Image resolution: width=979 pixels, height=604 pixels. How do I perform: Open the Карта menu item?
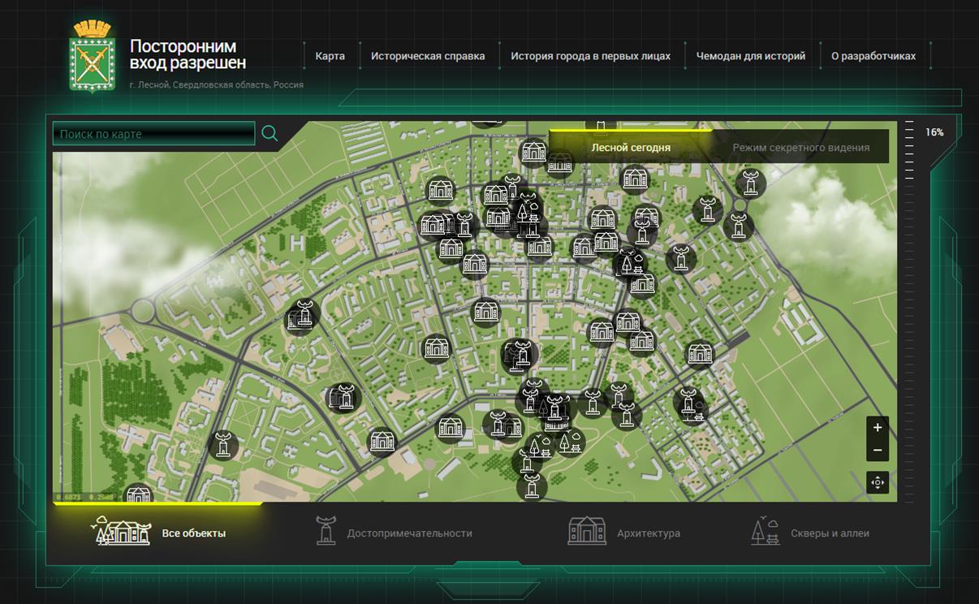coord(330,56)
